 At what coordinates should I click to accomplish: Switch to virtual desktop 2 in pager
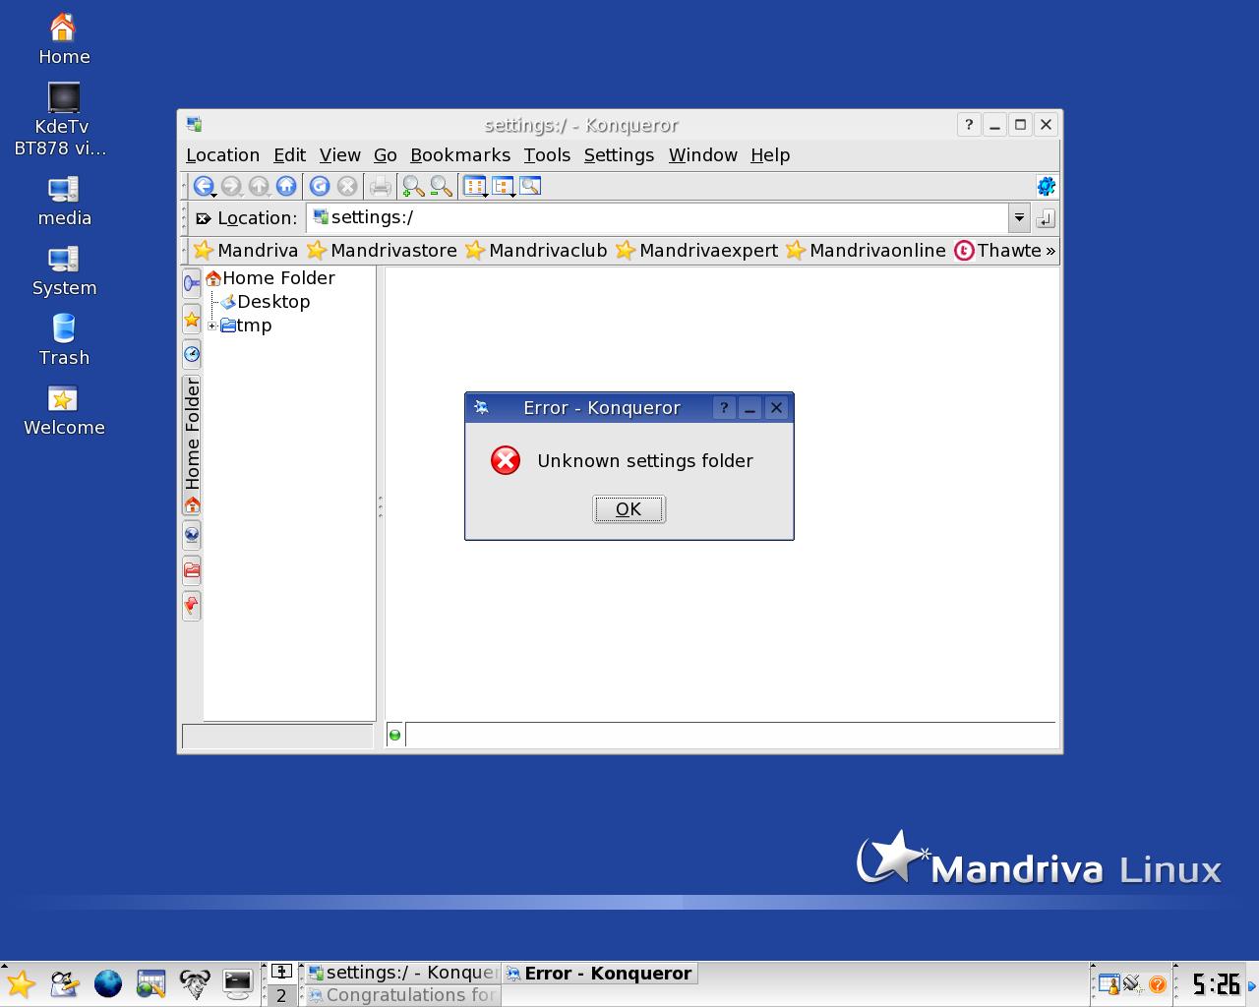tap(281, 995)
